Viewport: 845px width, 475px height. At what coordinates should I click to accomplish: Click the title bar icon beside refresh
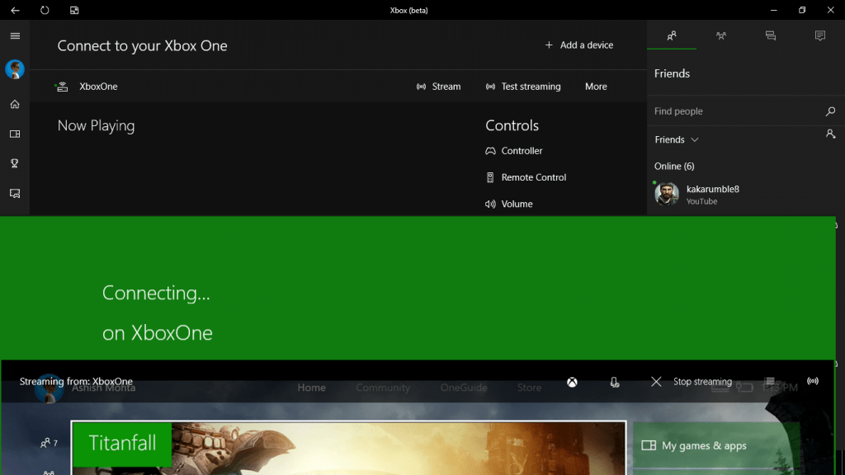(74, 10)
